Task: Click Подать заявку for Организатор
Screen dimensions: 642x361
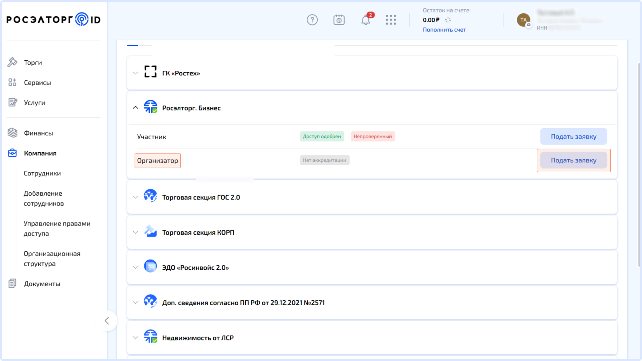Action: coord(573,160)
